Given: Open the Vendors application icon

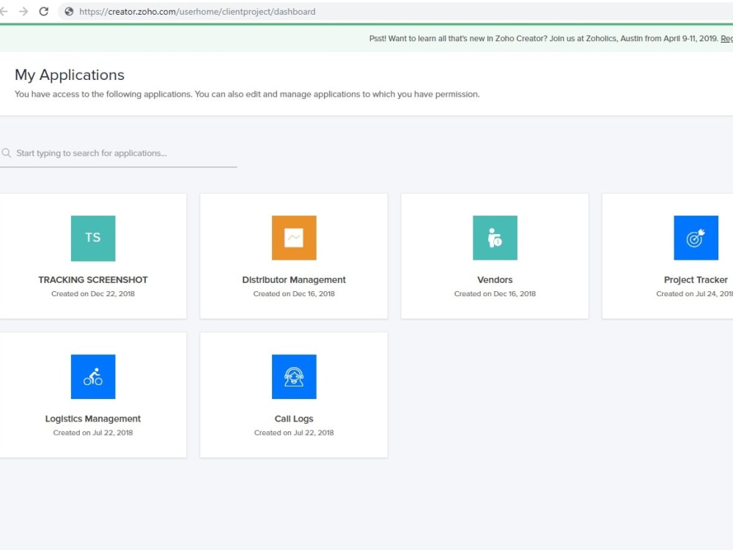Looking at the screenshot, I should tap(494, 238).
